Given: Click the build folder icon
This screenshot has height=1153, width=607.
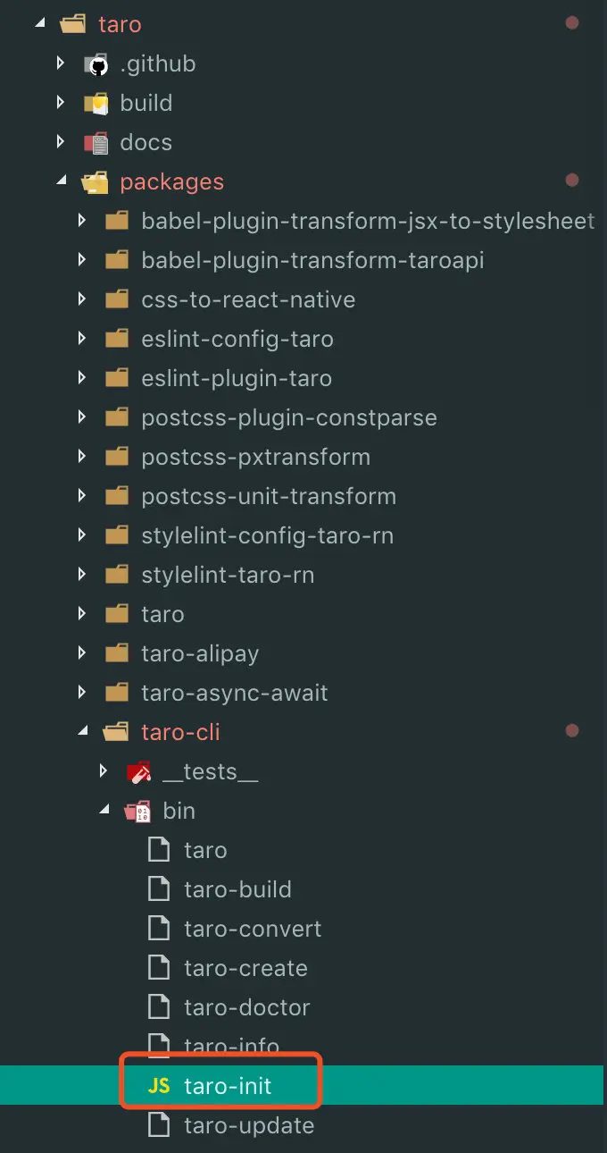Looking at the screenshot, I should click(96, 102).
